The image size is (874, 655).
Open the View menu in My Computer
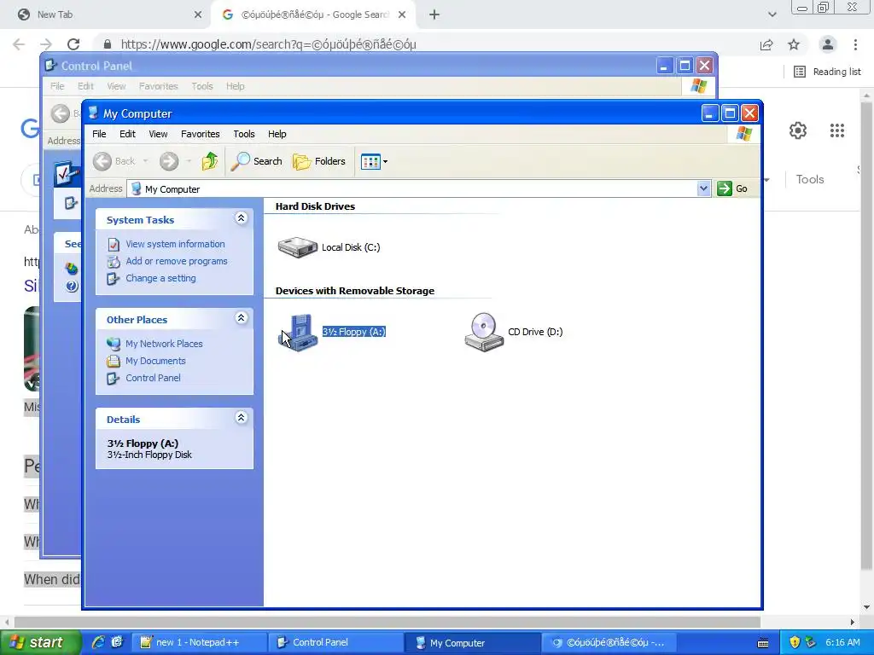click(x=158, y=134)
